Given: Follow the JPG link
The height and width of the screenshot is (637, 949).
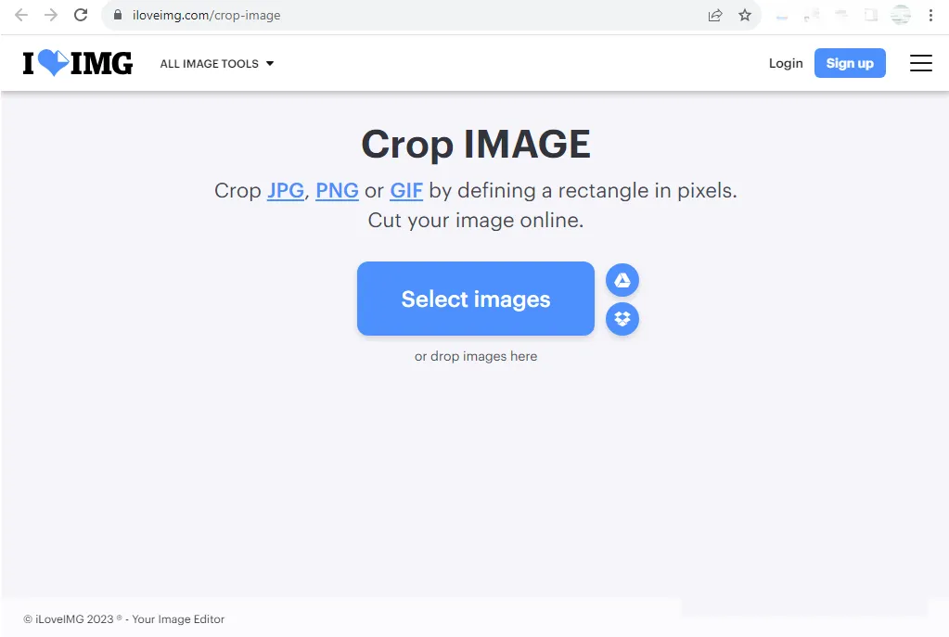Looking at the screenshot, I should [286, 191].
